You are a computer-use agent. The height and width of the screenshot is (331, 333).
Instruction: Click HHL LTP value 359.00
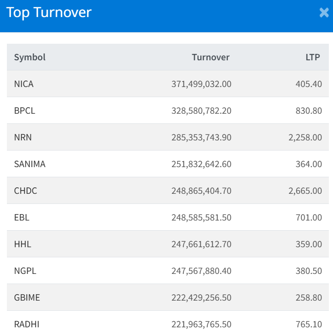click(x=309, y=244)
